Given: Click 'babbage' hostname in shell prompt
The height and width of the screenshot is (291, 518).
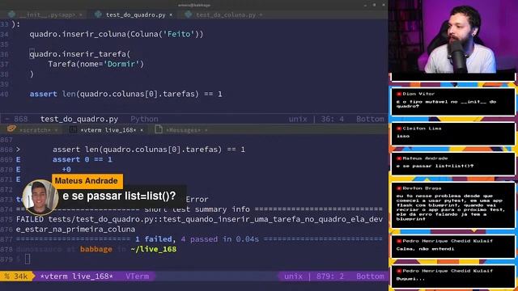Looking at the screenshot, I should (96, 249).
